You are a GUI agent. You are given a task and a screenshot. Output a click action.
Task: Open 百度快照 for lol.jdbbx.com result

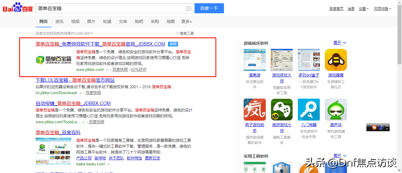pos(93,93)
